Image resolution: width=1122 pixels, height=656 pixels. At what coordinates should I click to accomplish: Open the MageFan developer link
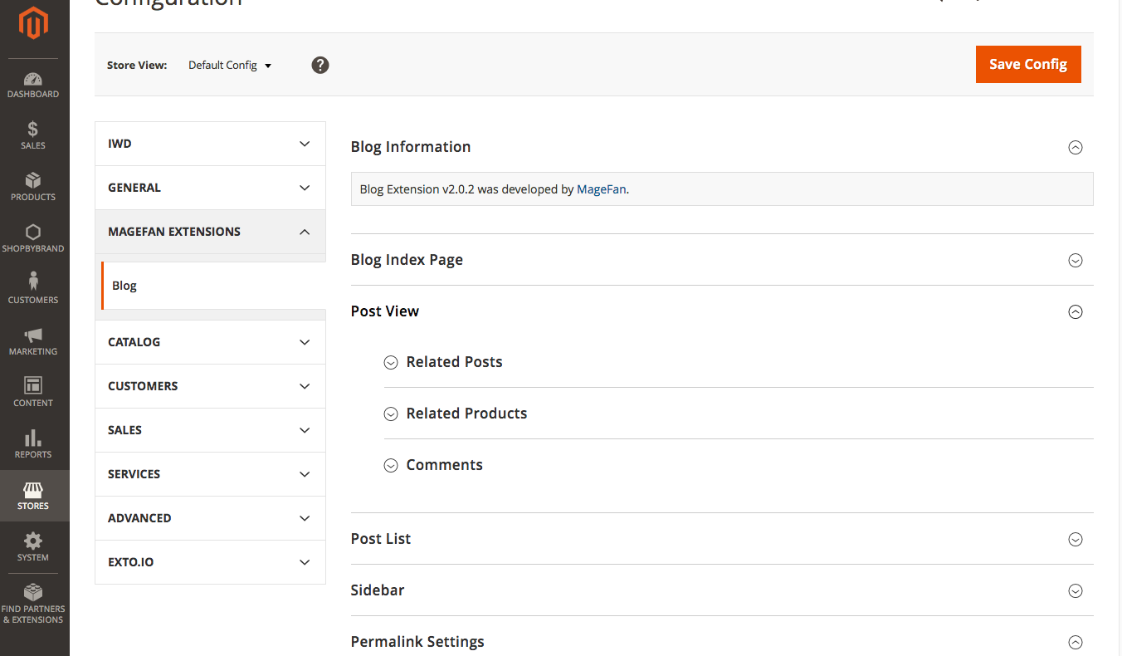point(601,189)
